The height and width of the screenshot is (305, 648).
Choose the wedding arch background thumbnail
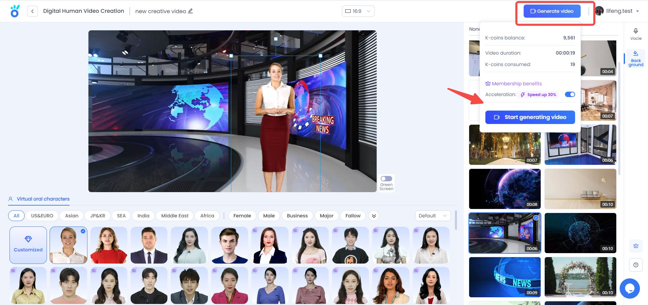click(580, 277)
